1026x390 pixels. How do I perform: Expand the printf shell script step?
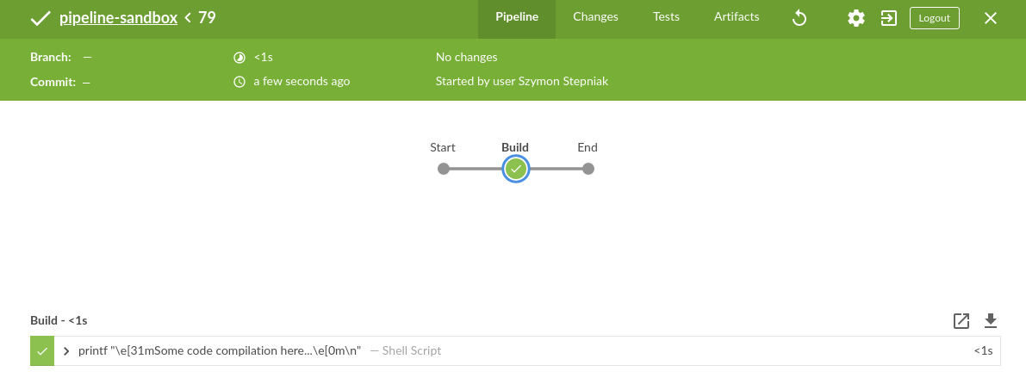click(x=66, y=351)
